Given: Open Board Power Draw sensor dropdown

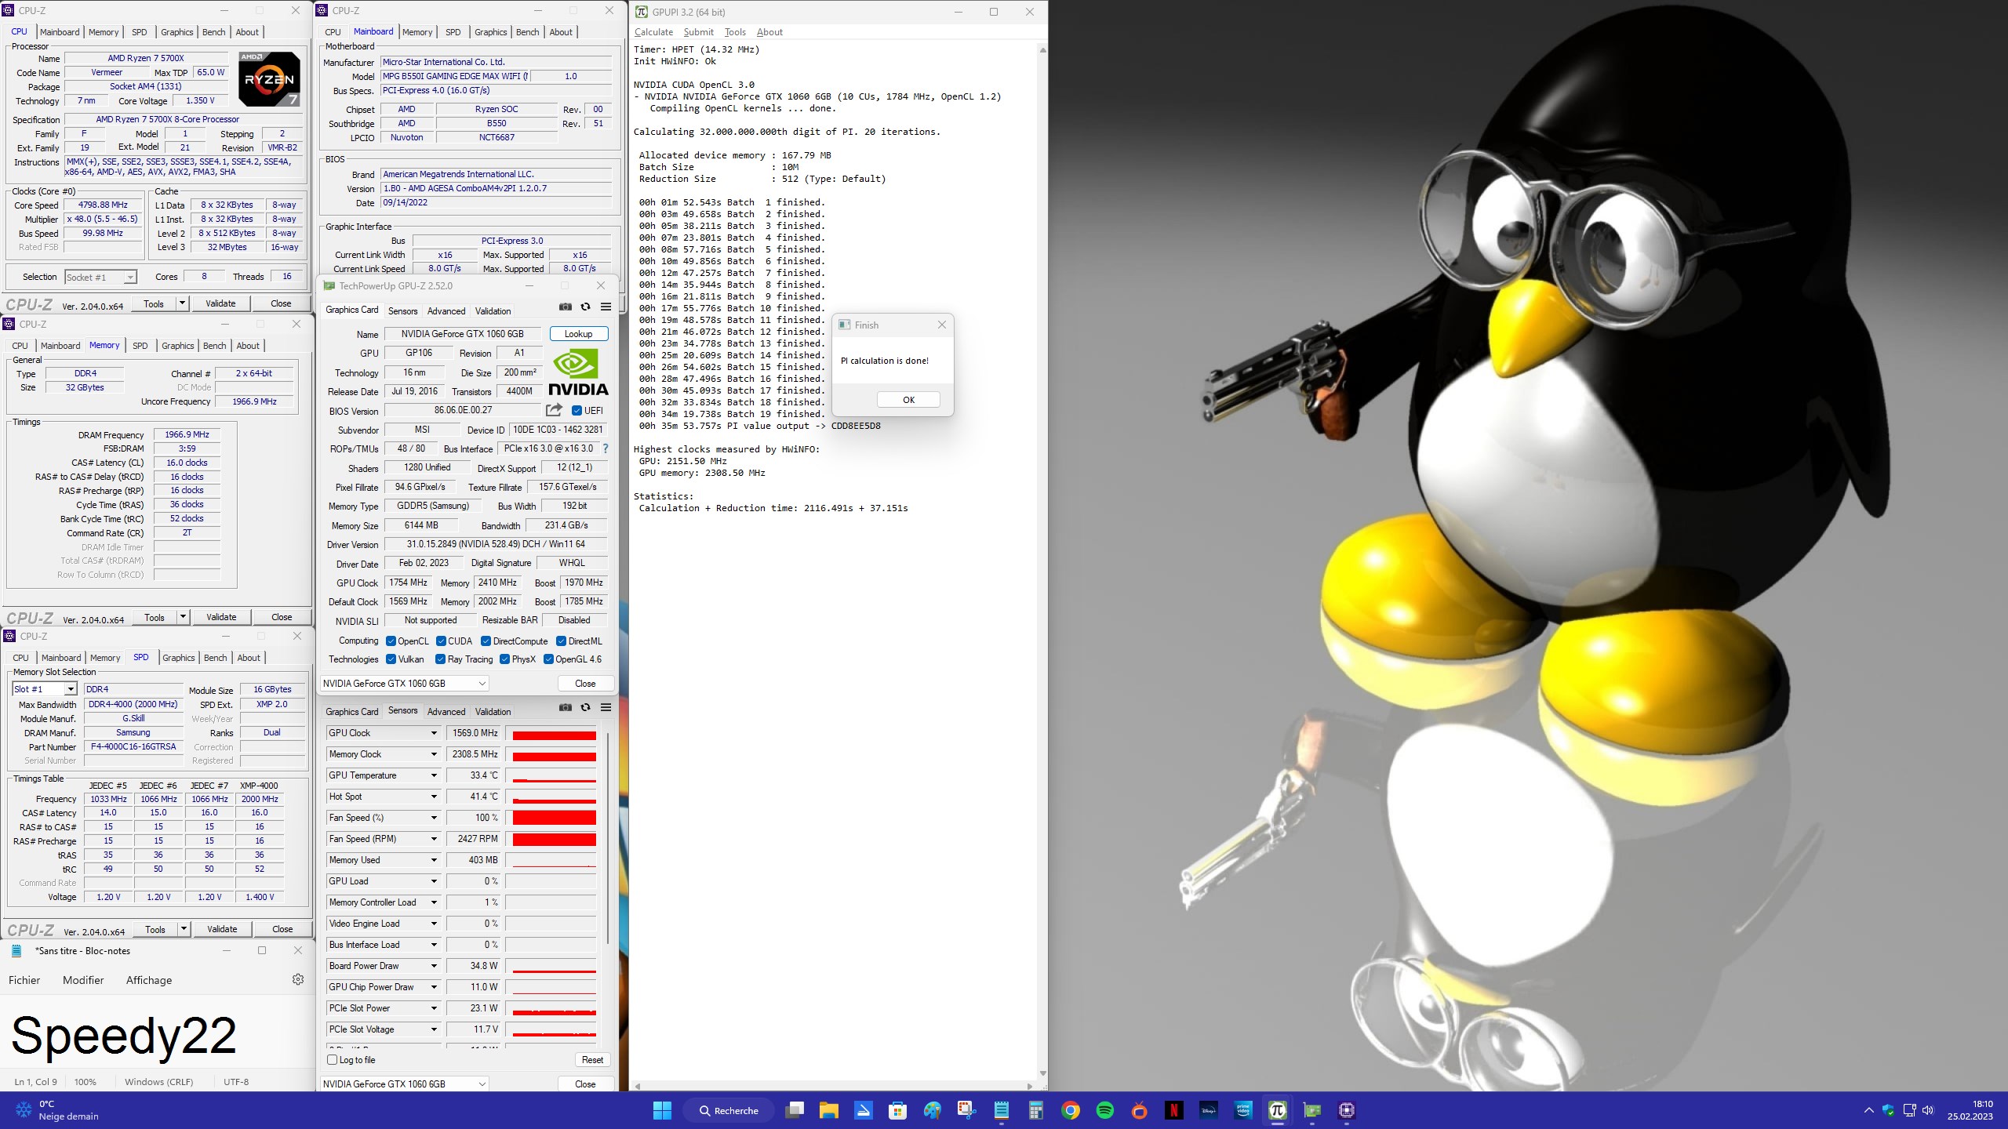Looking at the screenshot, I should (x=434, y=966).
